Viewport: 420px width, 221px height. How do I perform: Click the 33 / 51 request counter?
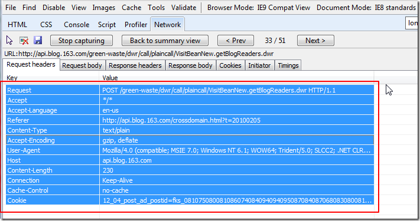pyautogui.click(x=275, y=41)
